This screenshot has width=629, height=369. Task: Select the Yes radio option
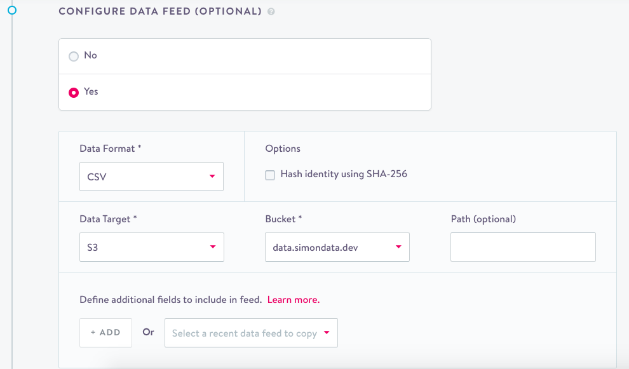(74, 92)
